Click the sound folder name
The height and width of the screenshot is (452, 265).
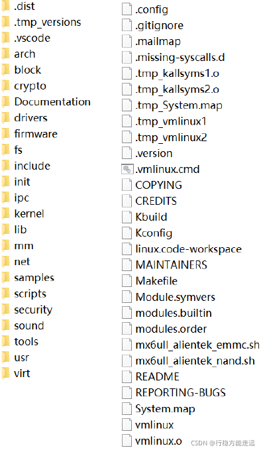pos(29,325)
